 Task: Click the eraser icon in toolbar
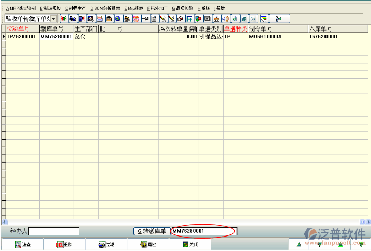click(181, 19)
